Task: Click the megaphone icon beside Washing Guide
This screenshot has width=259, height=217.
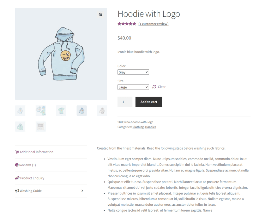Action: [17, 191]
